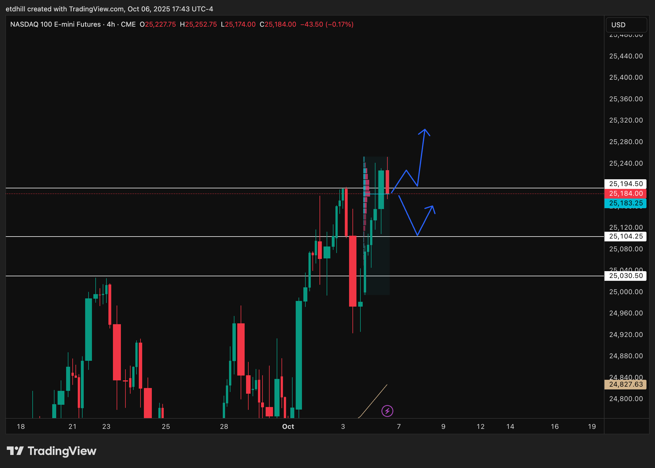Click the tan 24,827.63 price label
Viewport: 655px width, 468px height.
625,384
